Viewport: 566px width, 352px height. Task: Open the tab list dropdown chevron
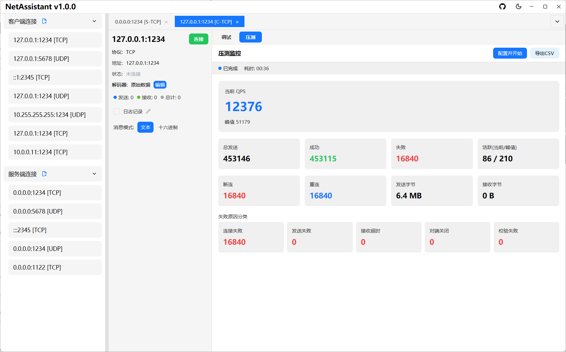tap(557, 22)
